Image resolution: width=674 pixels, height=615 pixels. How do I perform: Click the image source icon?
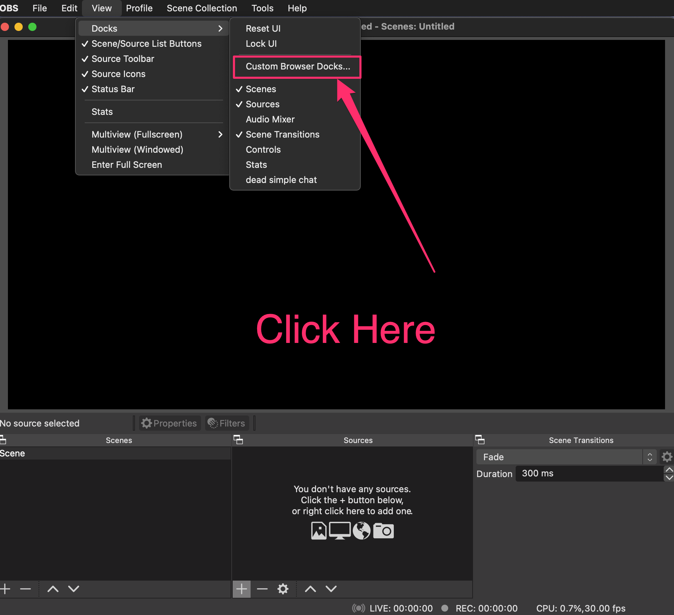pos(318,530)
